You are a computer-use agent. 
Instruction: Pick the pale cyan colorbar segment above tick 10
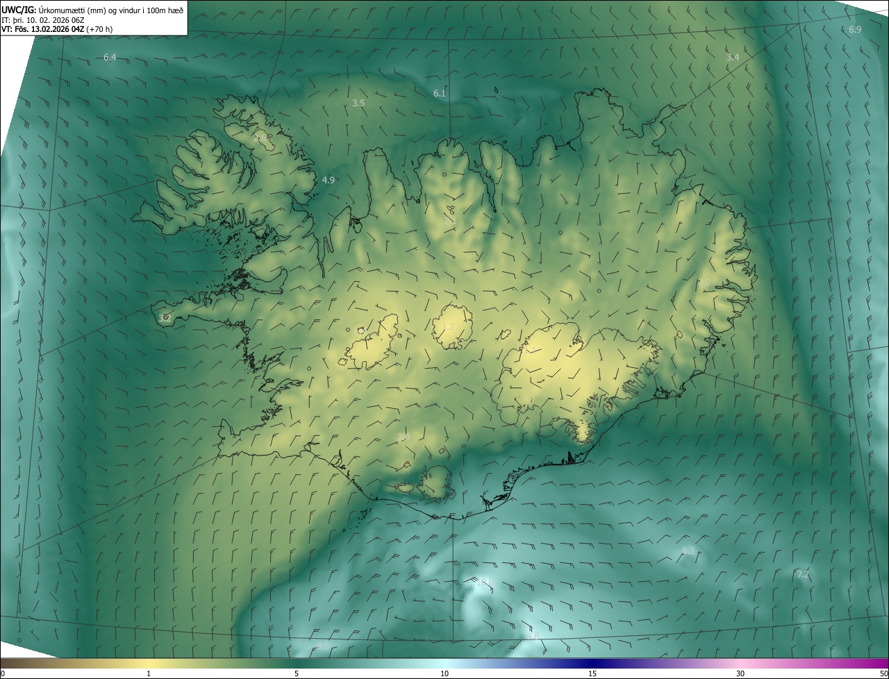444,663
